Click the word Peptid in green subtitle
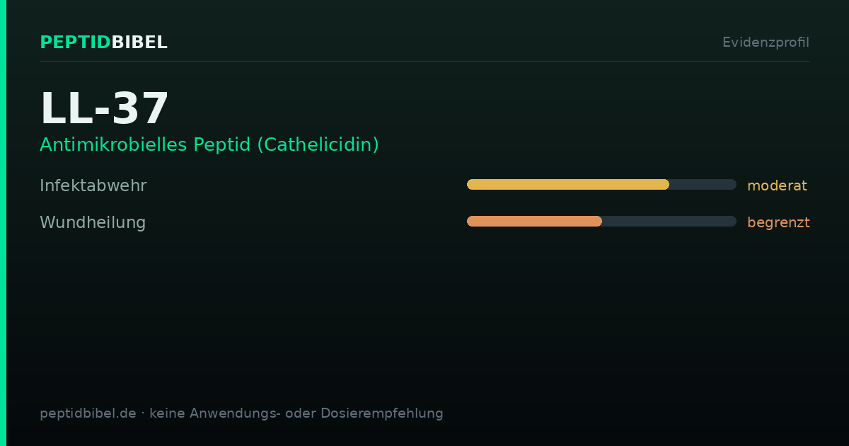 click(223, 145)
